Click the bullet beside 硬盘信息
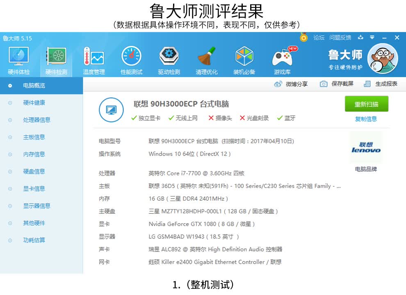The height and width of the screenshot is (295, 406). (x=10, y=172)
